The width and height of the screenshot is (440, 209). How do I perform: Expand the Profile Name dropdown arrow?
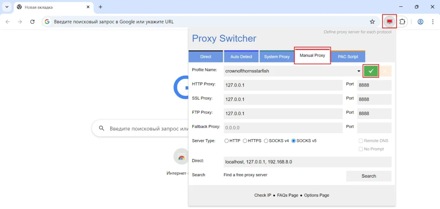359,72
